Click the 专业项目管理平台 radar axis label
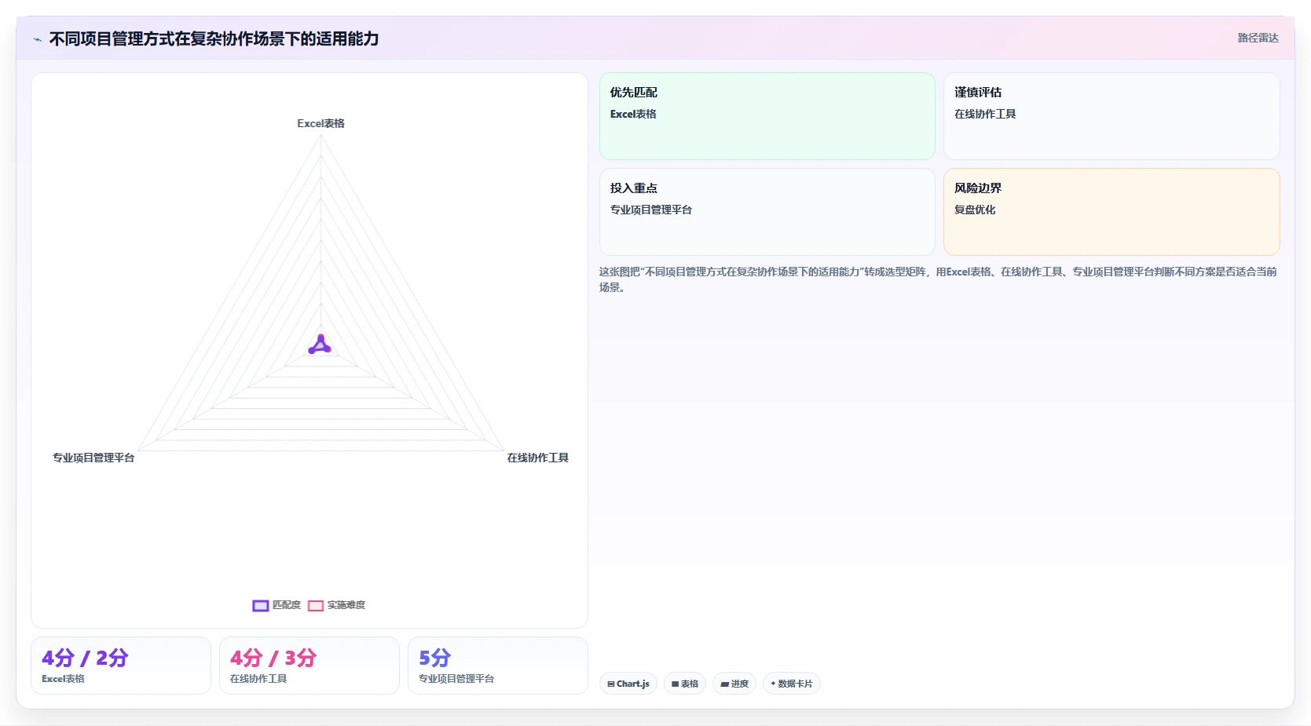This screenshot has height=726, width=1311. coord(93,458)
